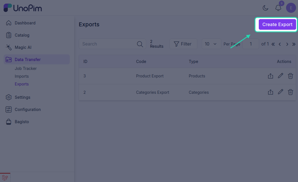298x182 pixels.
Task: Click the page number input
Action: click(251, 44)
